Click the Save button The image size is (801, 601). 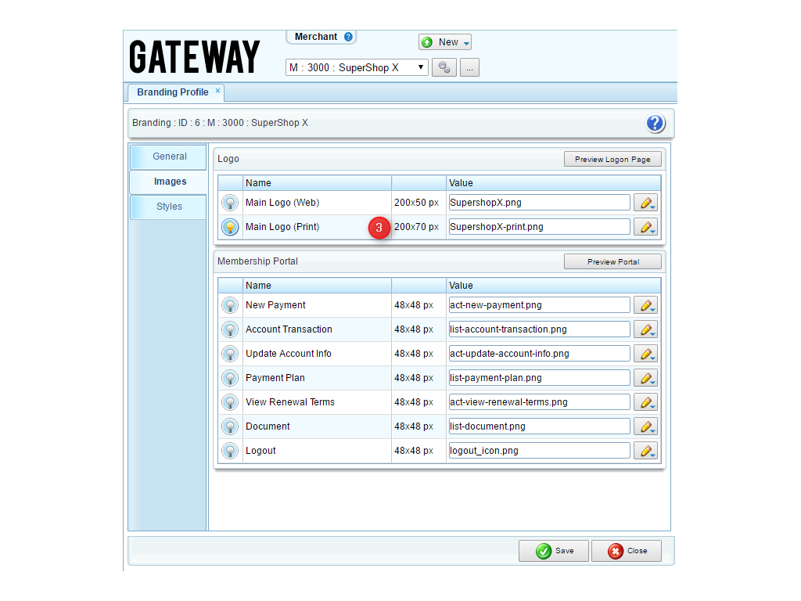tap(554, 551)
